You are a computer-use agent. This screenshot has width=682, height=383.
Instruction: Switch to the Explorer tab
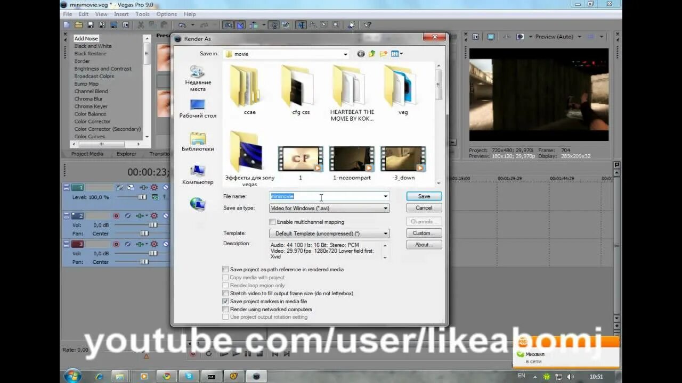(x=127, y=154)
